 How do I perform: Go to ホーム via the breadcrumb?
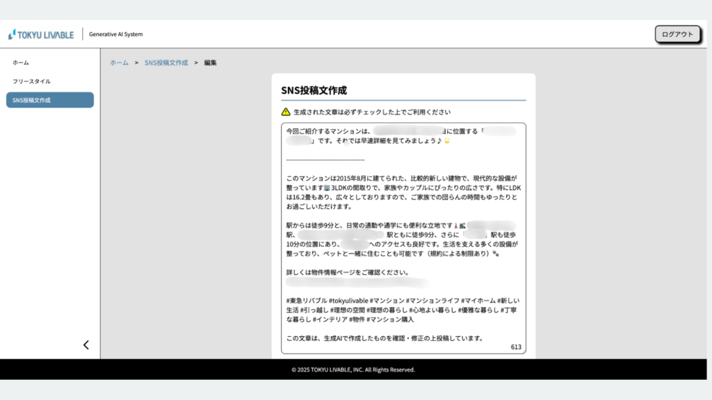(x=119, y=62)
